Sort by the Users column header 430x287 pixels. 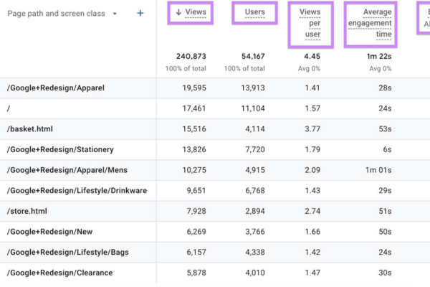point(254,12)
